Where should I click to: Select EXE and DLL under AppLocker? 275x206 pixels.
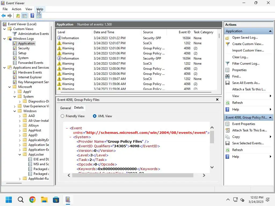point(41,159)
